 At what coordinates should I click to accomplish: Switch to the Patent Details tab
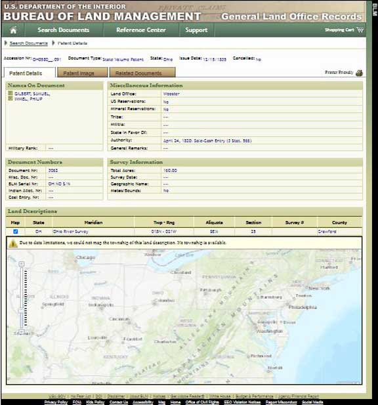(x=30, y=73)
